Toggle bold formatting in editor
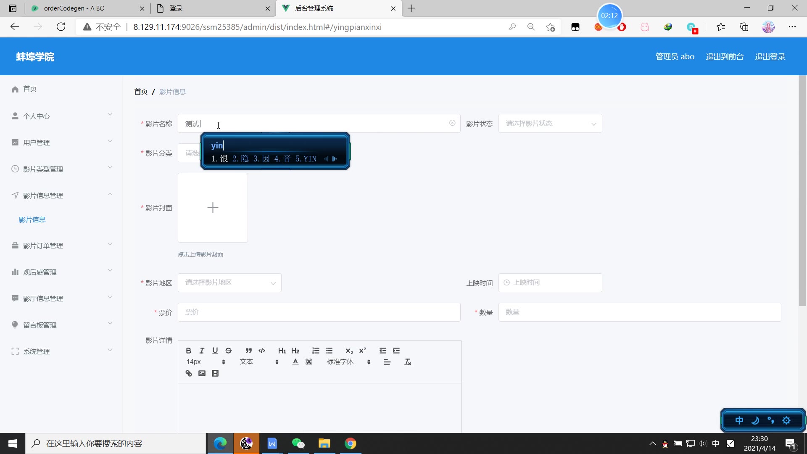Screen dimensions: 807x454 [x=188, y=351]
